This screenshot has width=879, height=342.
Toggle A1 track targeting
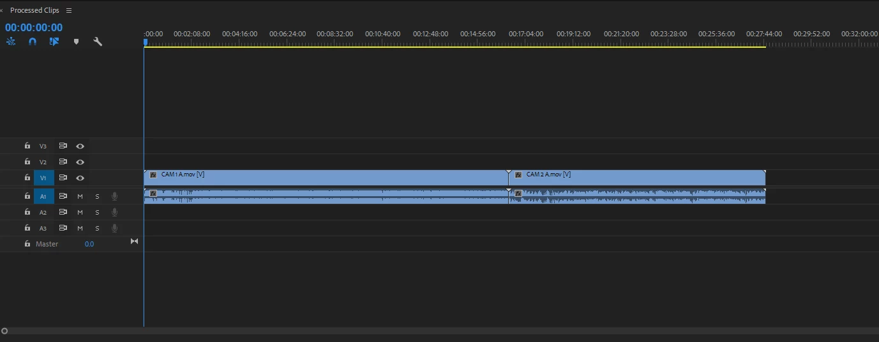[43, 196]
